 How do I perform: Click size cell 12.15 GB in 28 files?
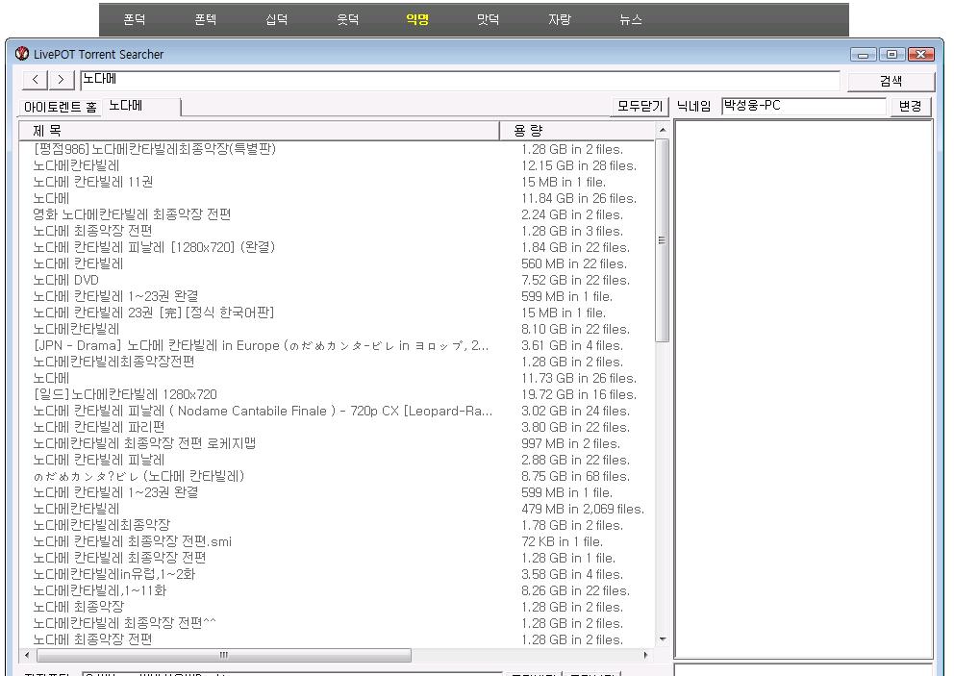point(579,165)
